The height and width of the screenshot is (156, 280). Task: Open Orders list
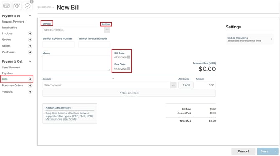6,46
